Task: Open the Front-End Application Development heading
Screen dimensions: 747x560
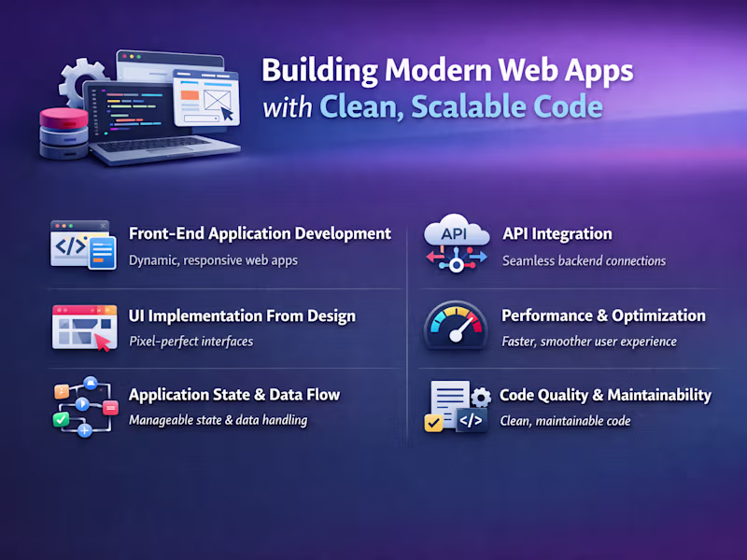Action: click(x=260, y=233)
